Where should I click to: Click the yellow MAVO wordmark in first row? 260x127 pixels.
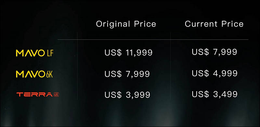pyautogui.click(x=30, y=53)
